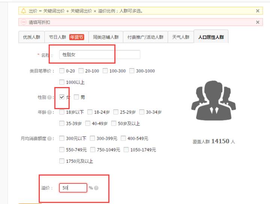Image resolution: width=270 pixels, height=204 pixels.
Task: Dismiss the red 请填写折扣 error message
Action: pyautogui.click(x=258, y=22)
